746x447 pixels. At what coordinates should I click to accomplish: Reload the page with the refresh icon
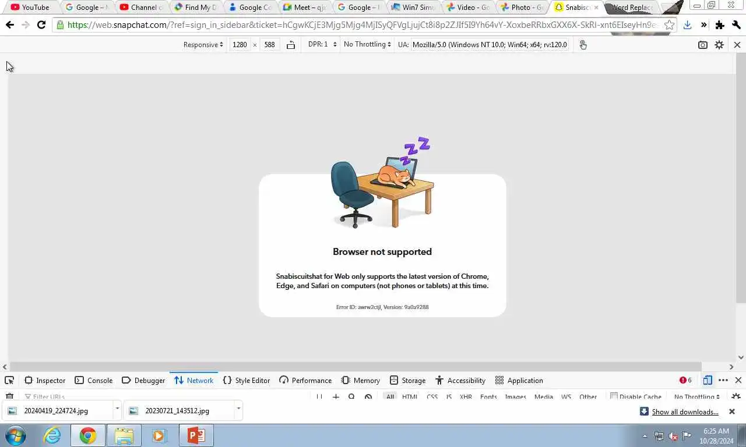[41, 25]
